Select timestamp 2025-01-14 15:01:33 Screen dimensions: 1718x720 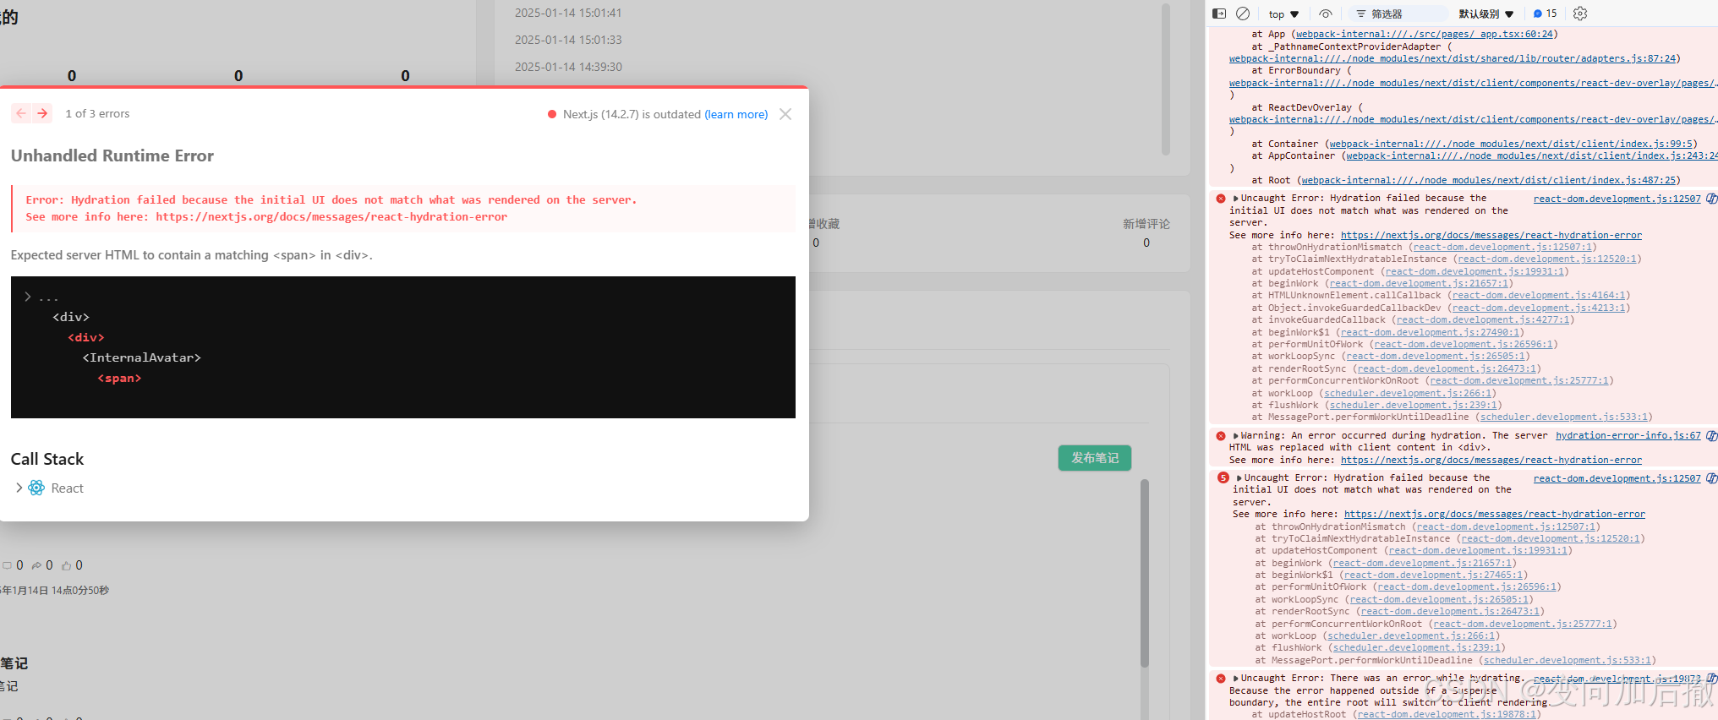pyautogui.click(x=568, y=40)
